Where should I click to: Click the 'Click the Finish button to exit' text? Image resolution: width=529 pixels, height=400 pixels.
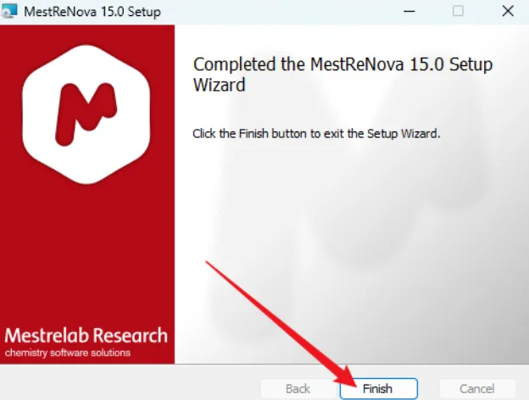316,134
